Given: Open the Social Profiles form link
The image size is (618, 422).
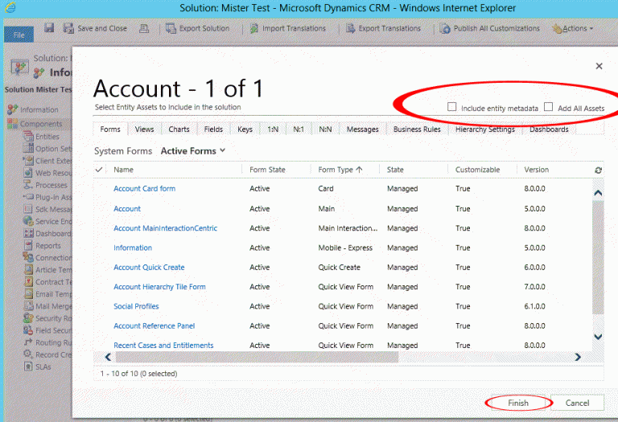Looking at the screenshot, I should [x=136, y=306].
